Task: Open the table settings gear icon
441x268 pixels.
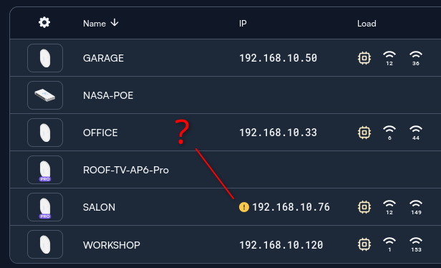Action: tap(44, 22)
